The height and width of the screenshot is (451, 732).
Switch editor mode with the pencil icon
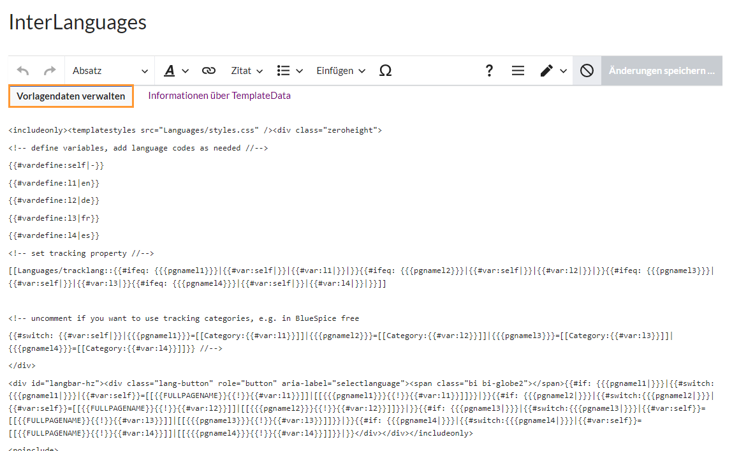pyautogui.click(x=552, y=71)
